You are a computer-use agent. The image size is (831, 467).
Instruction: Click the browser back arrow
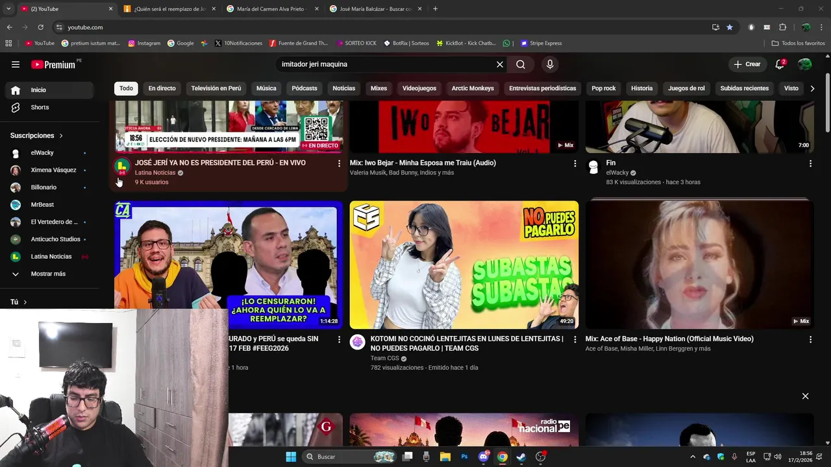9,27
